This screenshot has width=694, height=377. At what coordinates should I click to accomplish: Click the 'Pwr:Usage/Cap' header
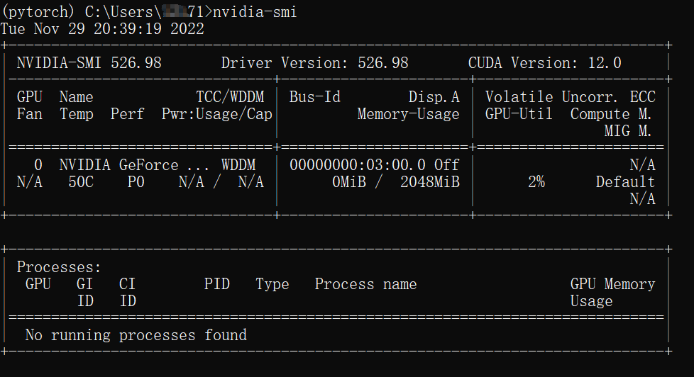(x=217, y=115)
